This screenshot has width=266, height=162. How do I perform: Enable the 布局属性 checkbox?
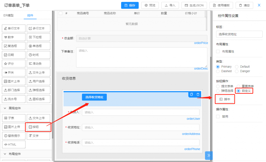[218, 52]
